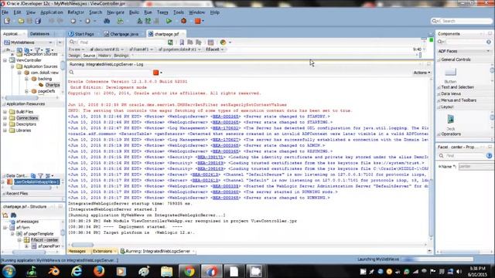This screenshot has height=278, width=495.
Task: Open the Tools menu
Action: click(179, 12)
